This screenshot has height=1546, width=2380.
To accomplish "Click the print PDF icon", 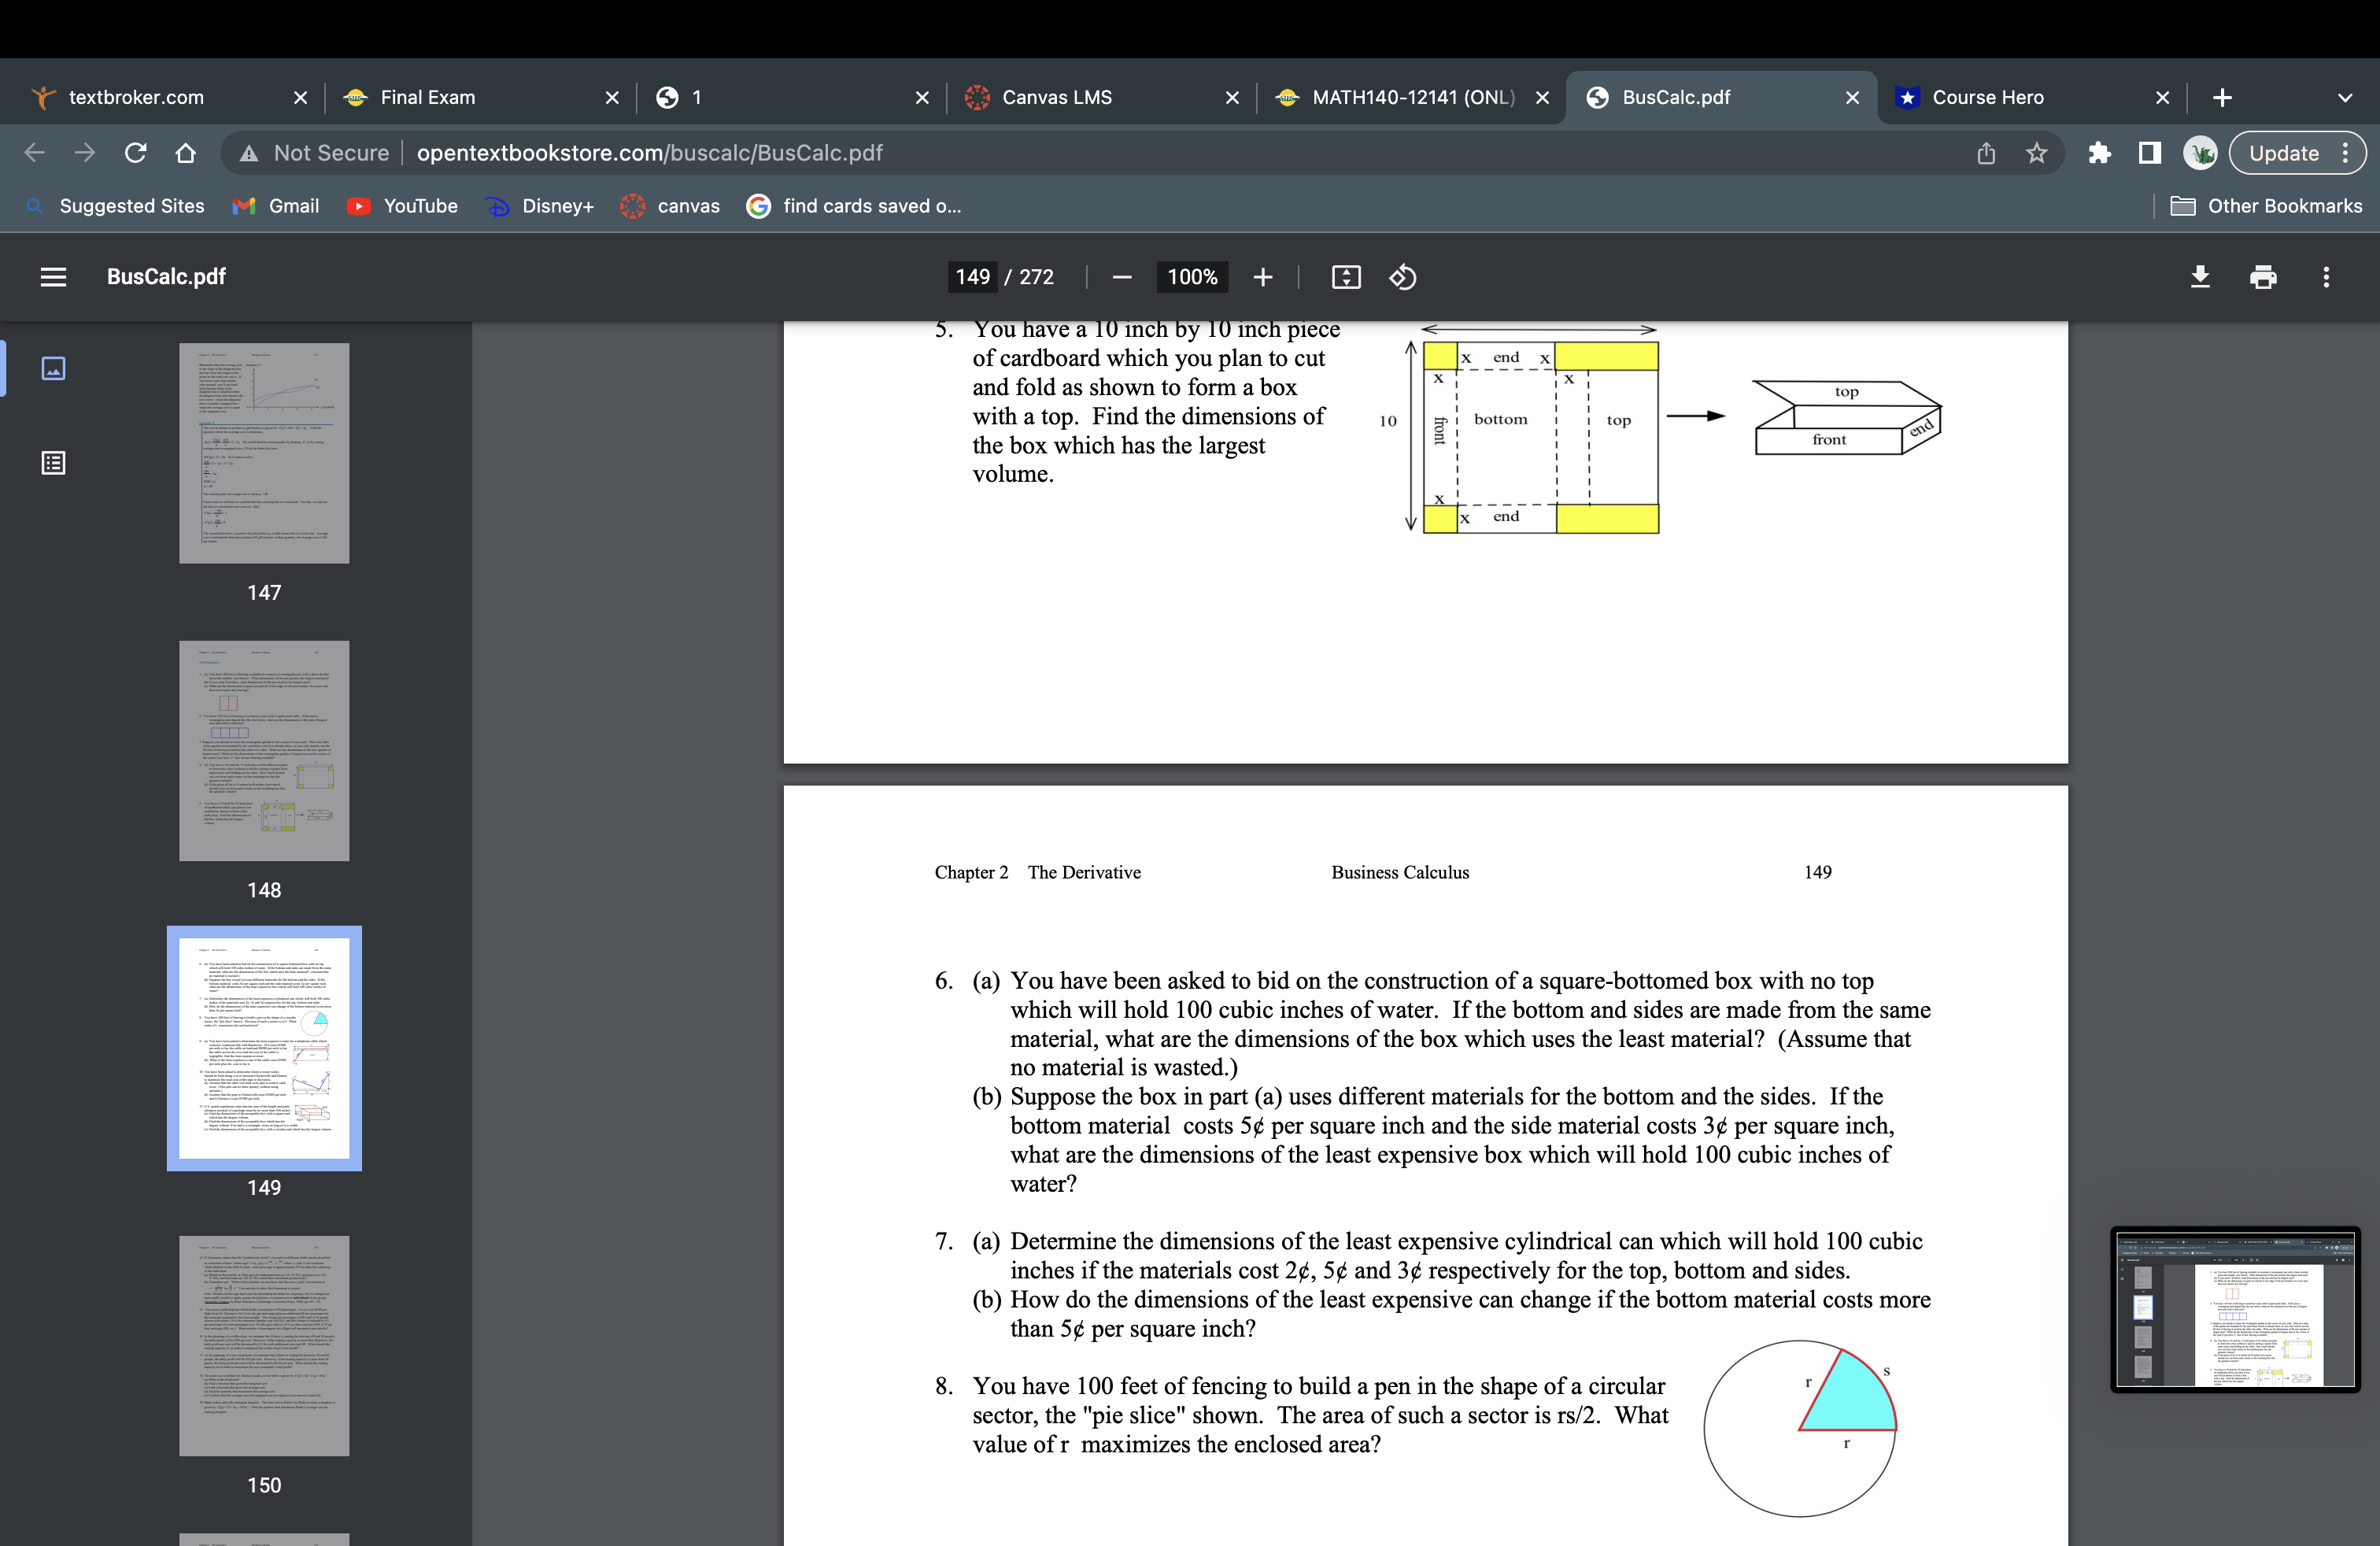I will (2263, 277).
